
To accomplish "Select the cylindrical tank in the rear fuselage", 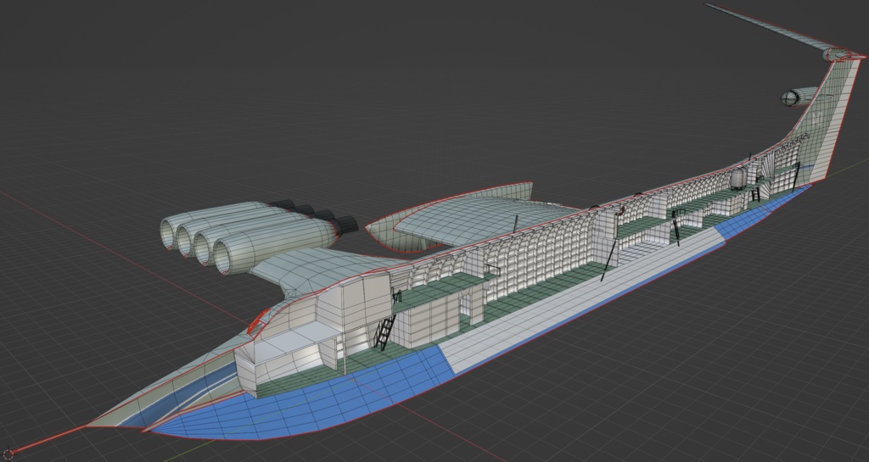I will [x=738, y=178].
